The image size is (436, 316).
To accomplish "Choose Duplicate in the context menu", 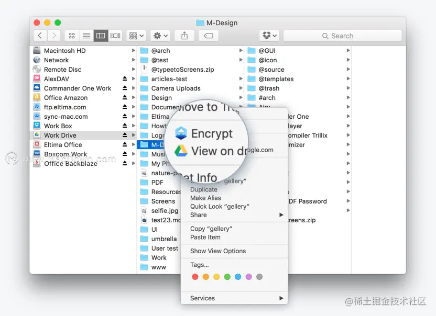I will tap(203, 189).
